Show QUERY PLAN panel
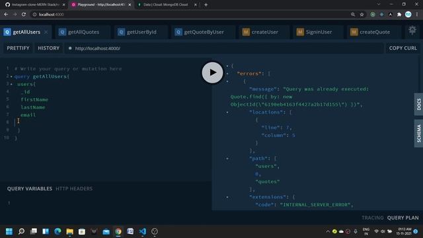This screenshot has height=238, width=423. pyautogui.click(x=403, y=218)
